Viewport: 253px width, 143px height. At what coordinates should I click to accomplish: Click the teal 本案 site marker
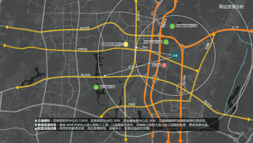click(175, 56)
